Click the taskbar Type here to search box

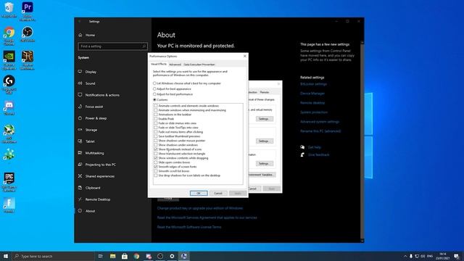point(53,256)
